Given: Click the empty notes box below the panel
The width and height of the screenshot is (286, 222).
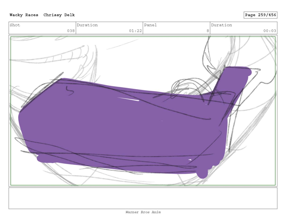Looking at the screenshot, I should click(143, 198).
